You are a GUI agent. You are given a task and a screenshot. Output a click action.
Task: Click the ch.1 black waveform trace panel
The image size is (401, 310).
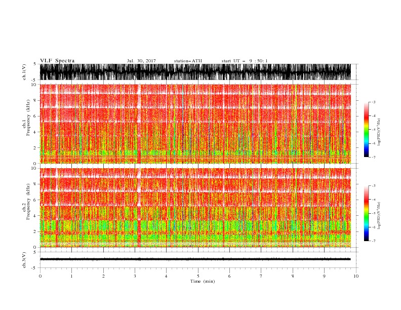[x=195, y=72]
